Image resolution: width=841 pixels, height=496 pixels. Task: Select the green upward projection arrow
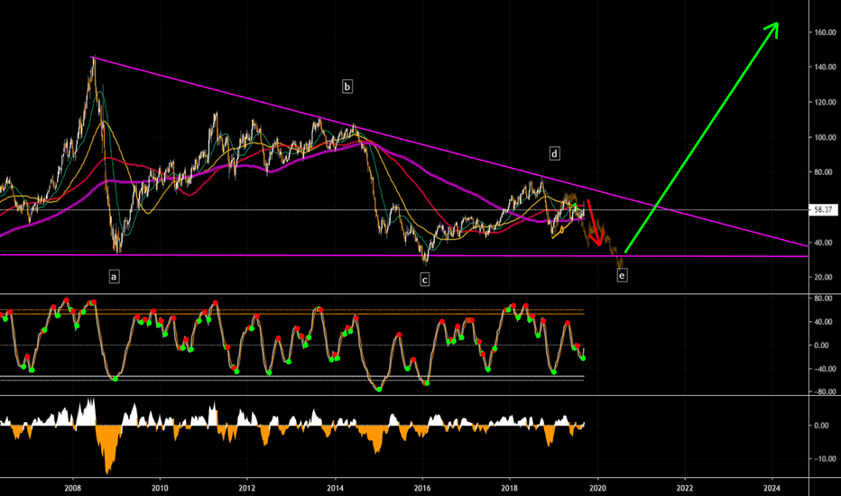(x=701, y=137)
